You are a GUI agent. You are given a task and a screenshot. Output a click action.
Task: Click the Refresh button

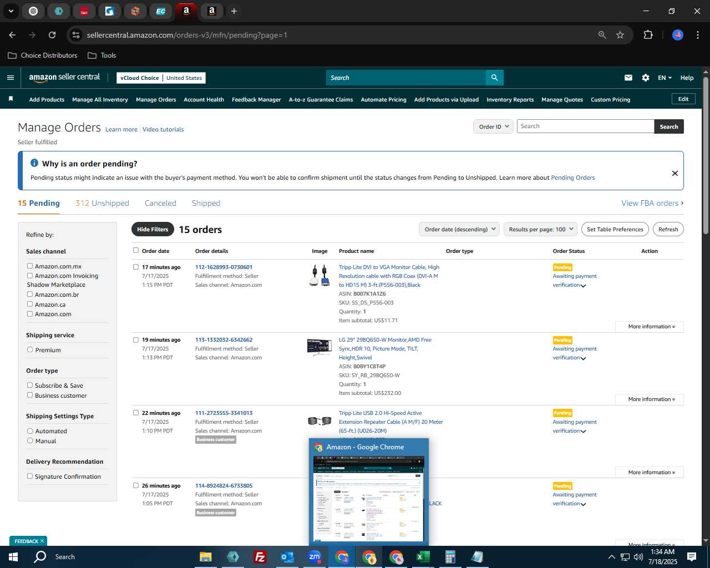(668, 229)
